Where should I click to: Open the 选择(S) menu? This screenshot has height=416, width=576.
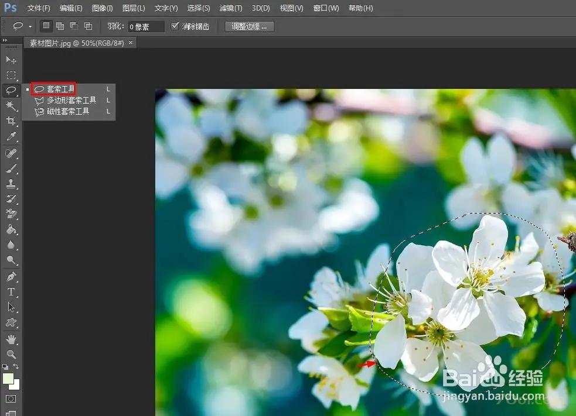(x=199, y=8)
